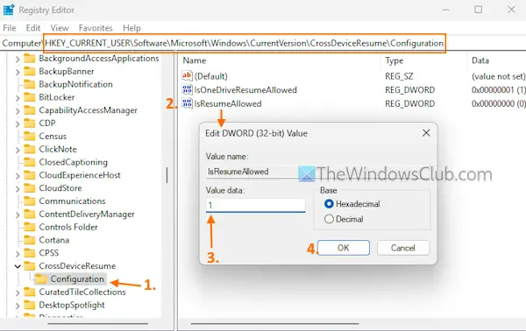The width and height of the screenshot is (526, 331).
Task: Select the Hexadecimal base option
Action: pos(329,204)
